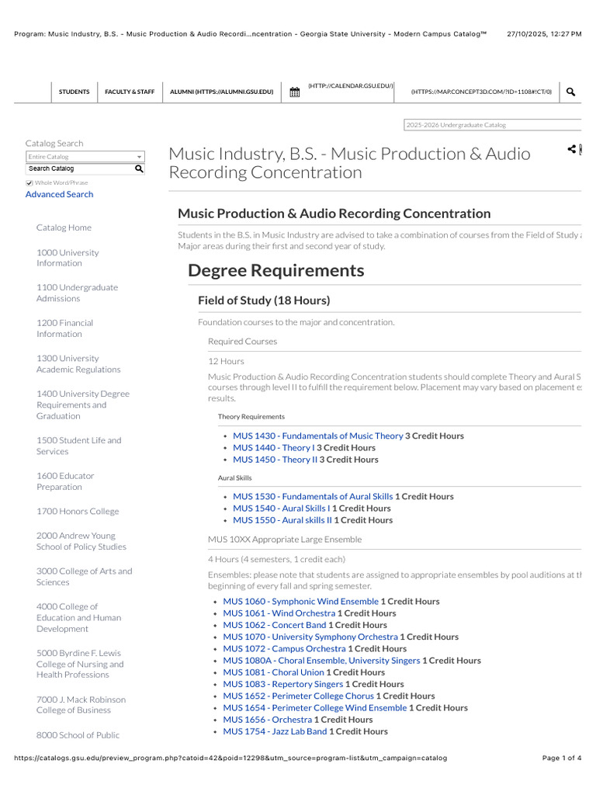
Task: Select the Theory Requirements subheading
Action: pyautogui.click(x=251, y=417)
